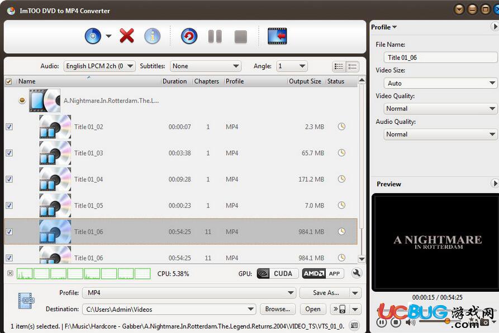Click the Browse... button
The height and width of the screenshot is (333, 499).
click(x=278, y=309)
